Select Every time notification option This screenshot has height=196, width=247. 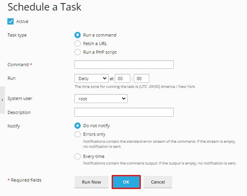tap(78, 156)
